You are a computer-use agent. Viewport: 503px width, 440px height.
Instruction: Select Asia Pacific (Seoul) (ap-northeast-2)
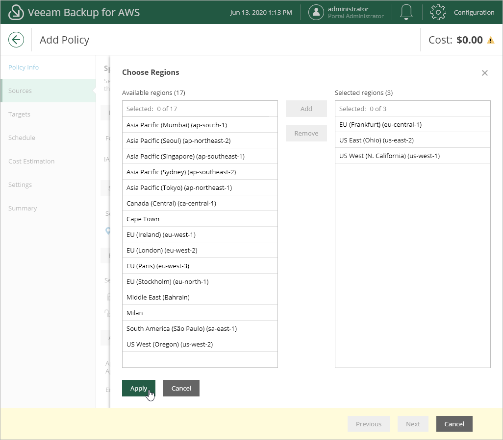pos(200,140)
